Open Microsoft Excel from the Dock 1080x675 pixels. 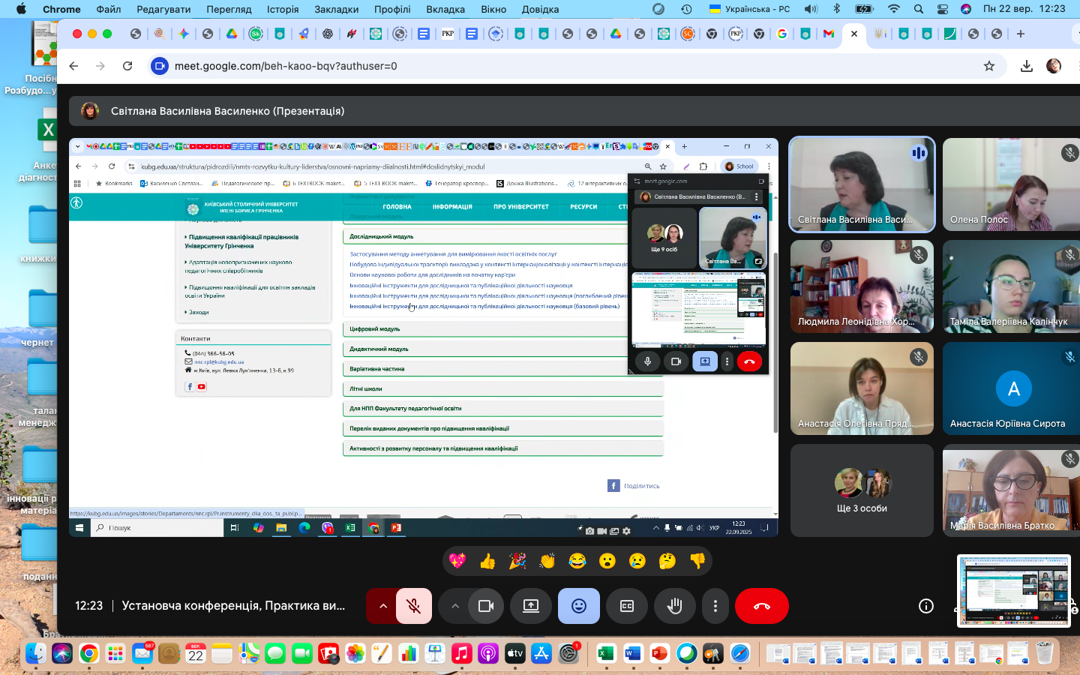(x=606, y=654)
